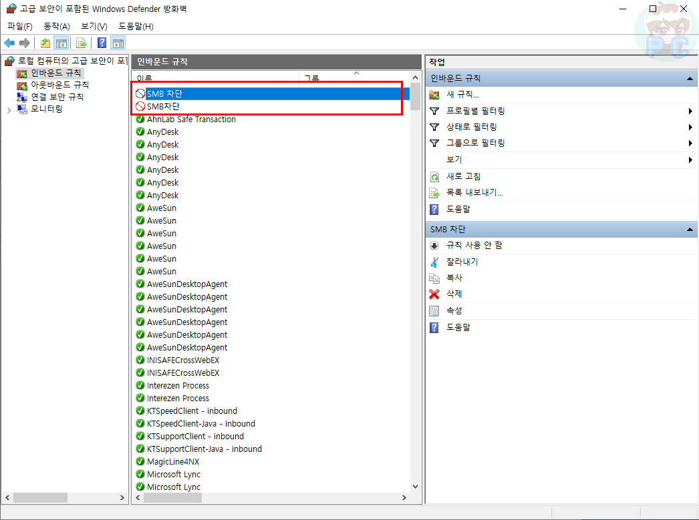Click 새로 고침 to refresh the list

tap(464, 176)
